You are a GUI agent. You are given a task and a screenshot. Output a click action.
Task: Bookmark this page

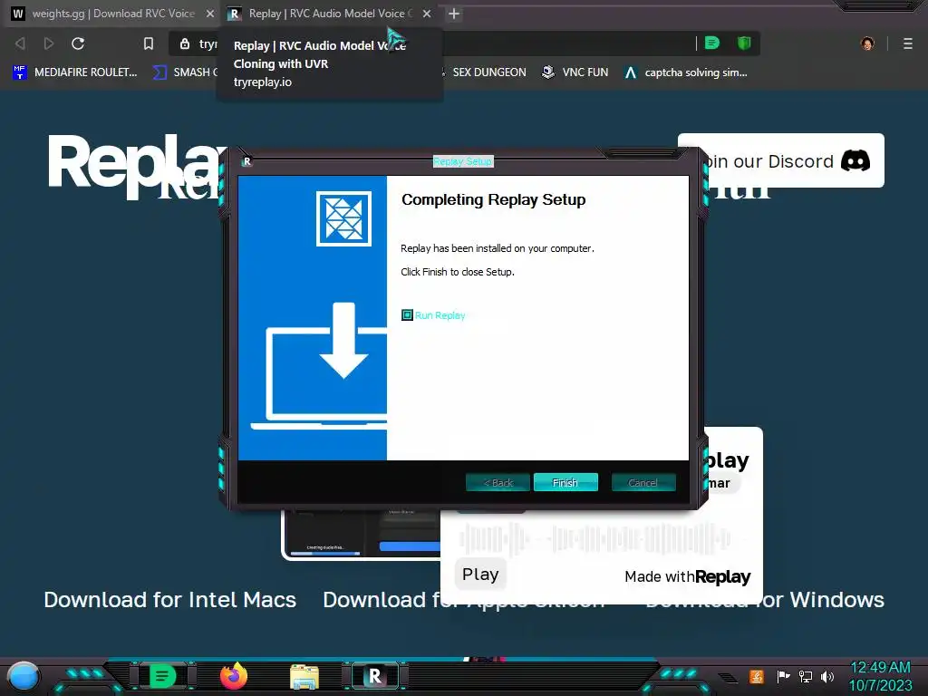pos(149,43)
